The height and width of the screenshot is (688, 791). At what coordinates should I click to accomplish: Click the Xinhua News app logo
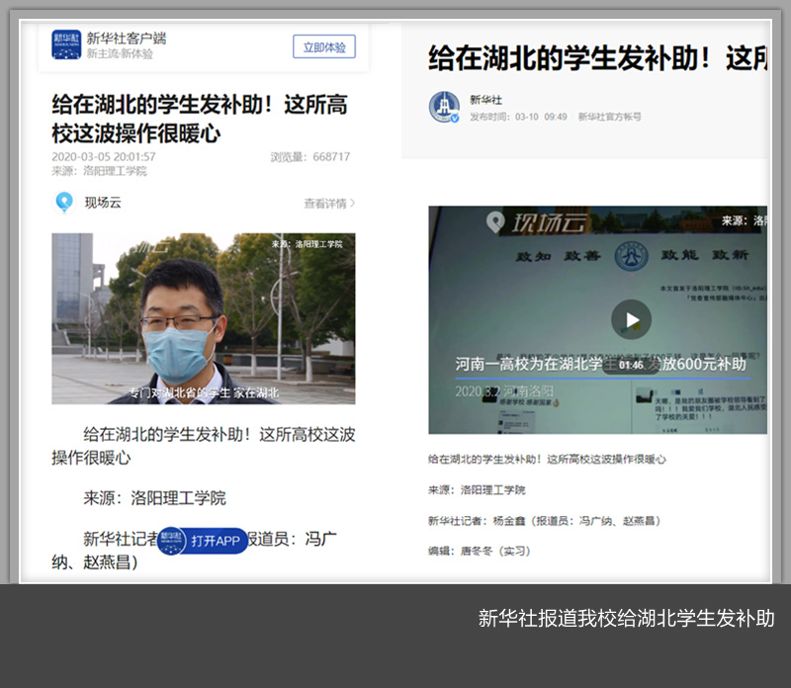(67, 44)
